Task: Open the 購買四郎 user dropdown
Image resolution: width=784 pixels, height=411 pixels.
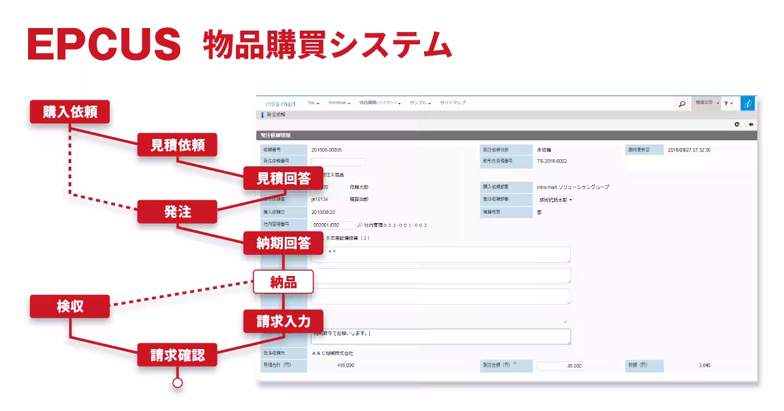Action: click(707, 103)
